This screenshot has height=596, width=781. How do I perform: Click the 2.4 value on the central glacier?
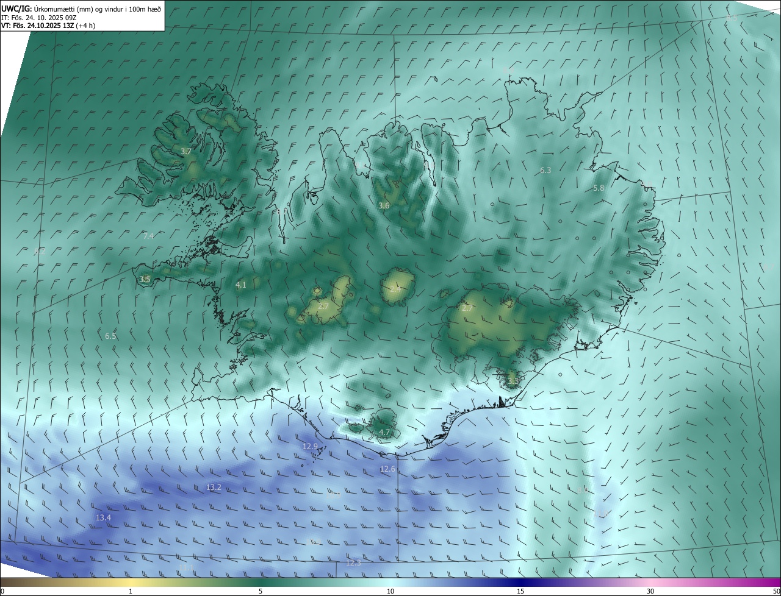395,290
